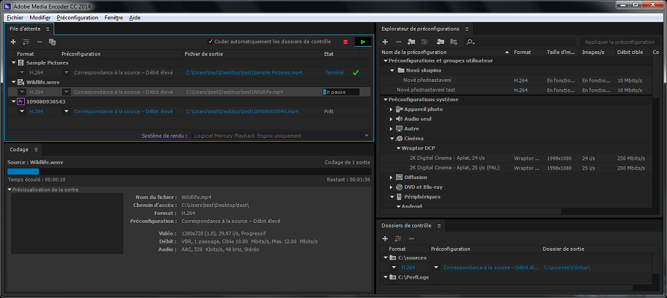This screenshot has height=298, width=667.
Task: Click the film icon beside Sample Pictures
Action: 21,63
